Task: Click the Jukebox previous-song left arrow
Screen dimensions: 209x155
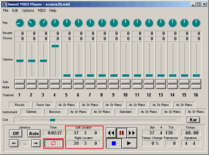Action: [x=14, y=143]
